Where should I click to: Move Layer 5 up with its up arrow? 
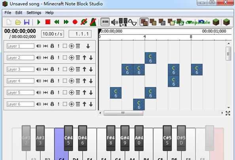84,93
